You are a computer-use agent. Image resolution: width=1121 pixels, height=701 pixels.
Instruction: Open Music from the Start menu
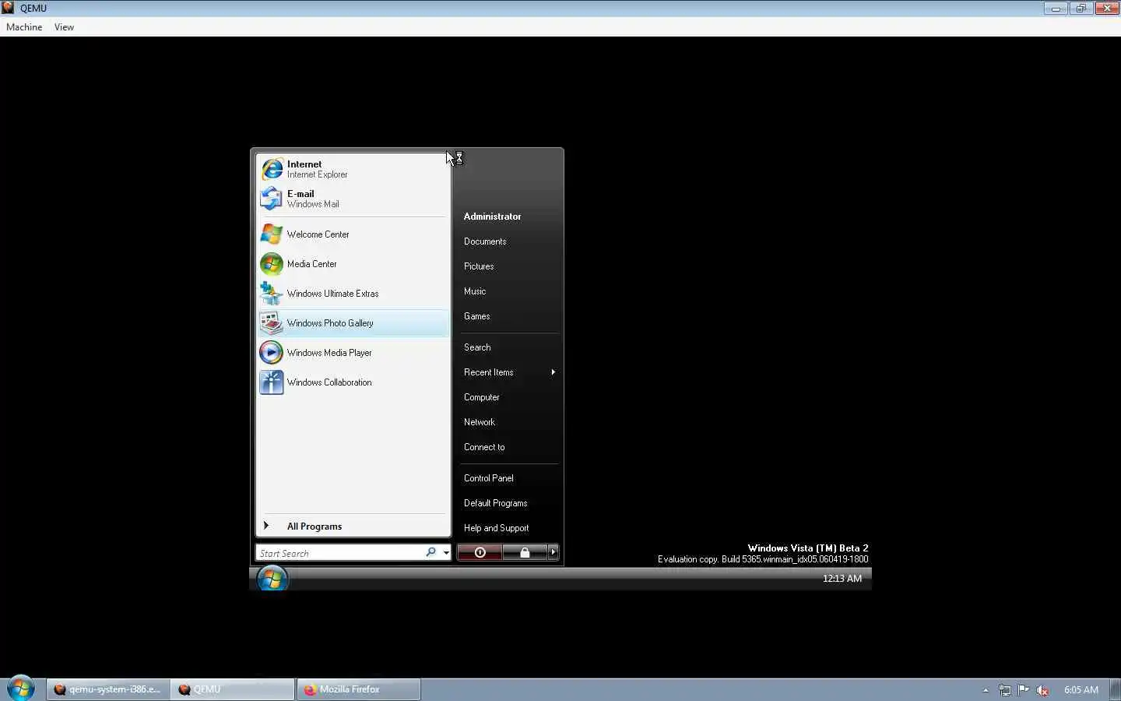[475, 291]
